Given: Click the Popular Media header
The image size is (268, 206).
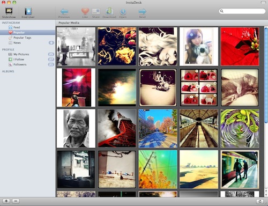Looking at the screenshot, I should [69, 23].
